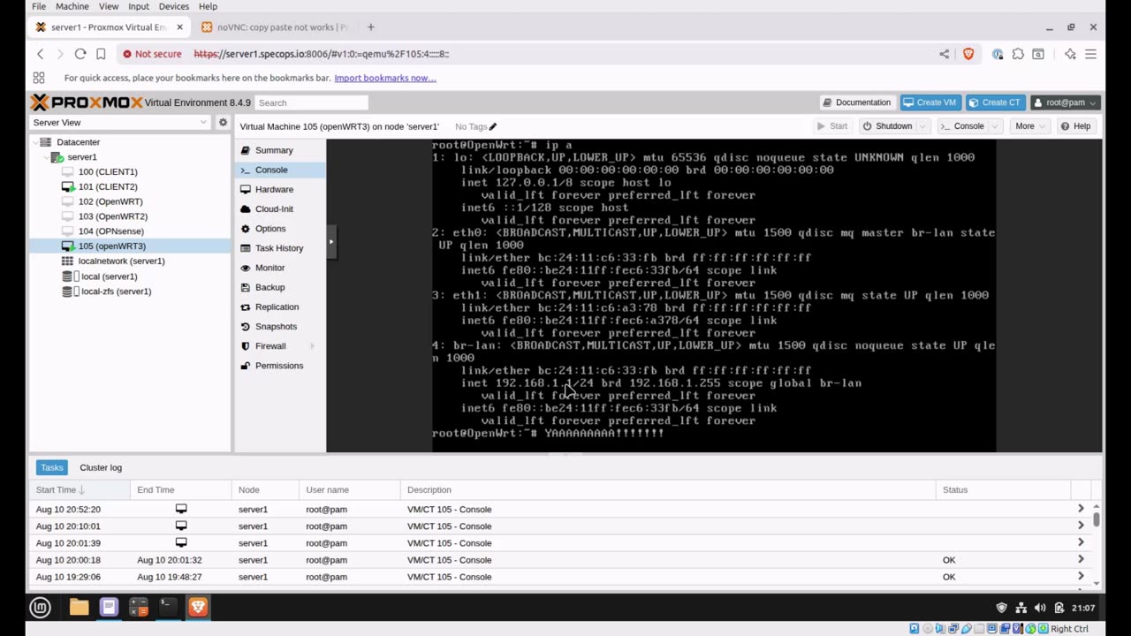This screenshot has width=1131, height=636.
Task: Click the Create VM button
Action: click(x=929, y=102)
